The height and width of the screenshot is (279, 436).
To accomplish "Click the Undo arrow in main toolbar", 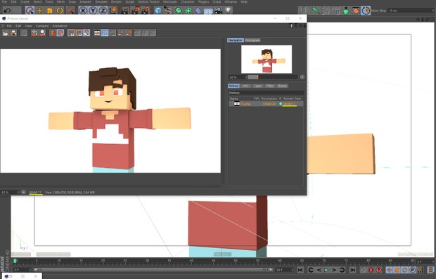I will pyautogui.click(x=8, y=11).
